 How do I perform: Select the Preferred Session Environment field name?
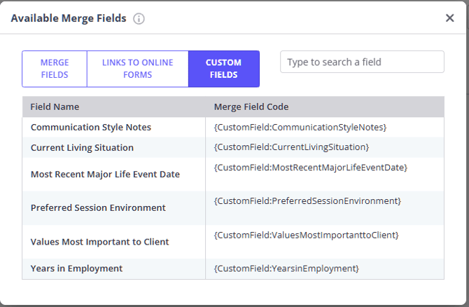click(x=98, y=208)
